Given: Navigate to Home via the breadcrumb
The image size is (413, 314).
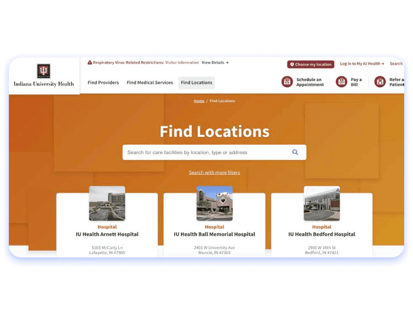Looking at the screenshot, I should (x=199, y=101).
